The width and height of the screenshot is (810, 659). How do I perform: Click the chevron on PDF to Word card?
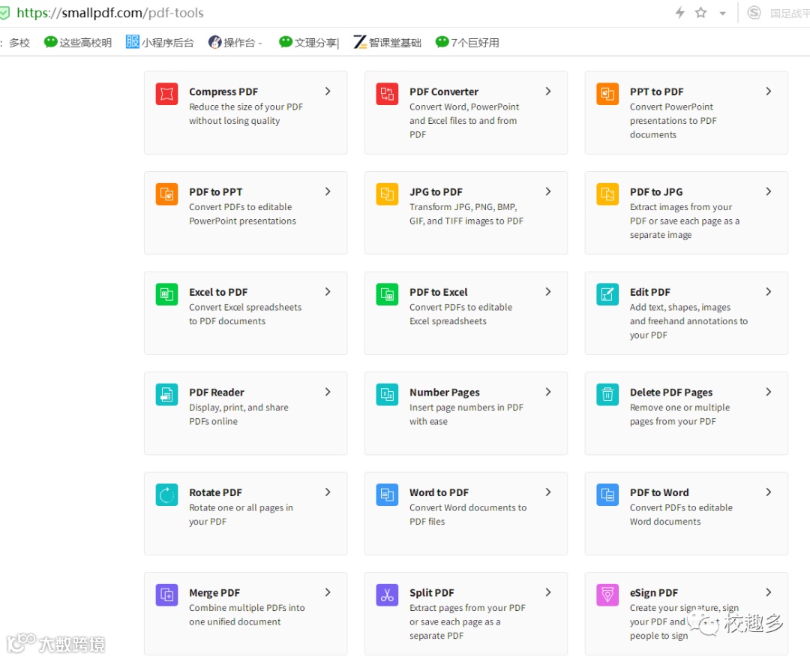coord(769,492)
